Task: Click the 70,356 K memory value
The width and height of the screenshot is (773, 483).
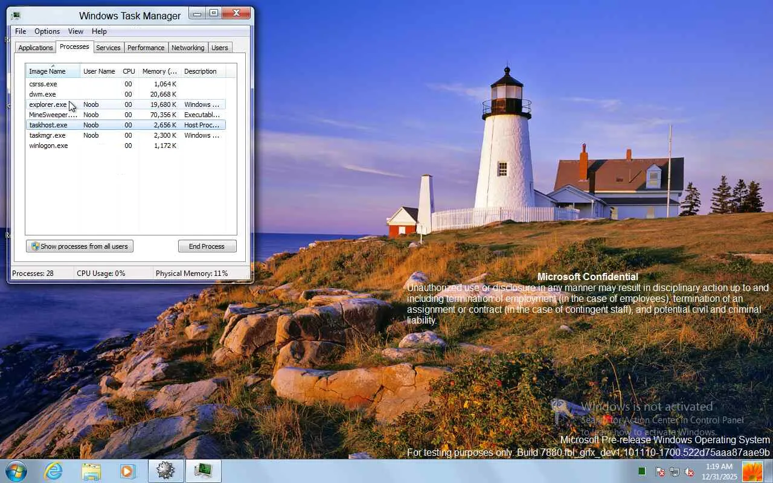Action: click(163, 115)
